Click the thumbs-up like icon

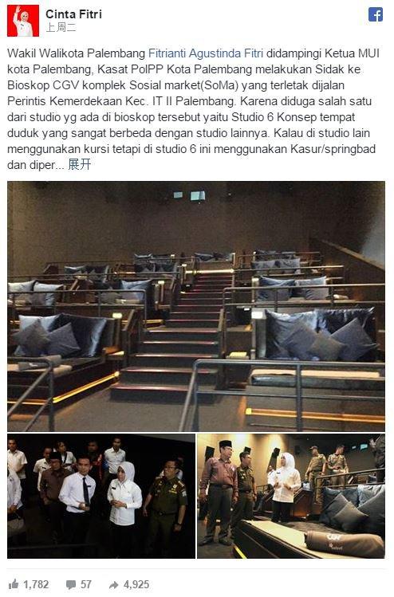click(14, 583)
